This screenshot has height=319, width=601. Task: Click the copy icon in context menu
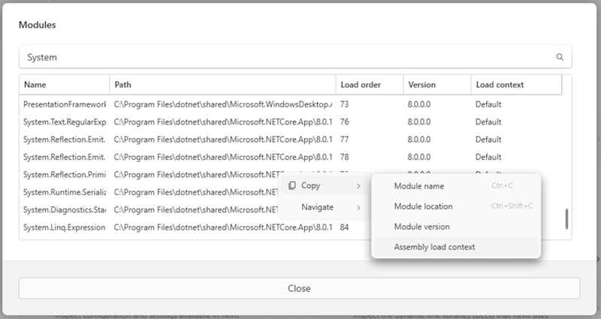pos(291,185)
